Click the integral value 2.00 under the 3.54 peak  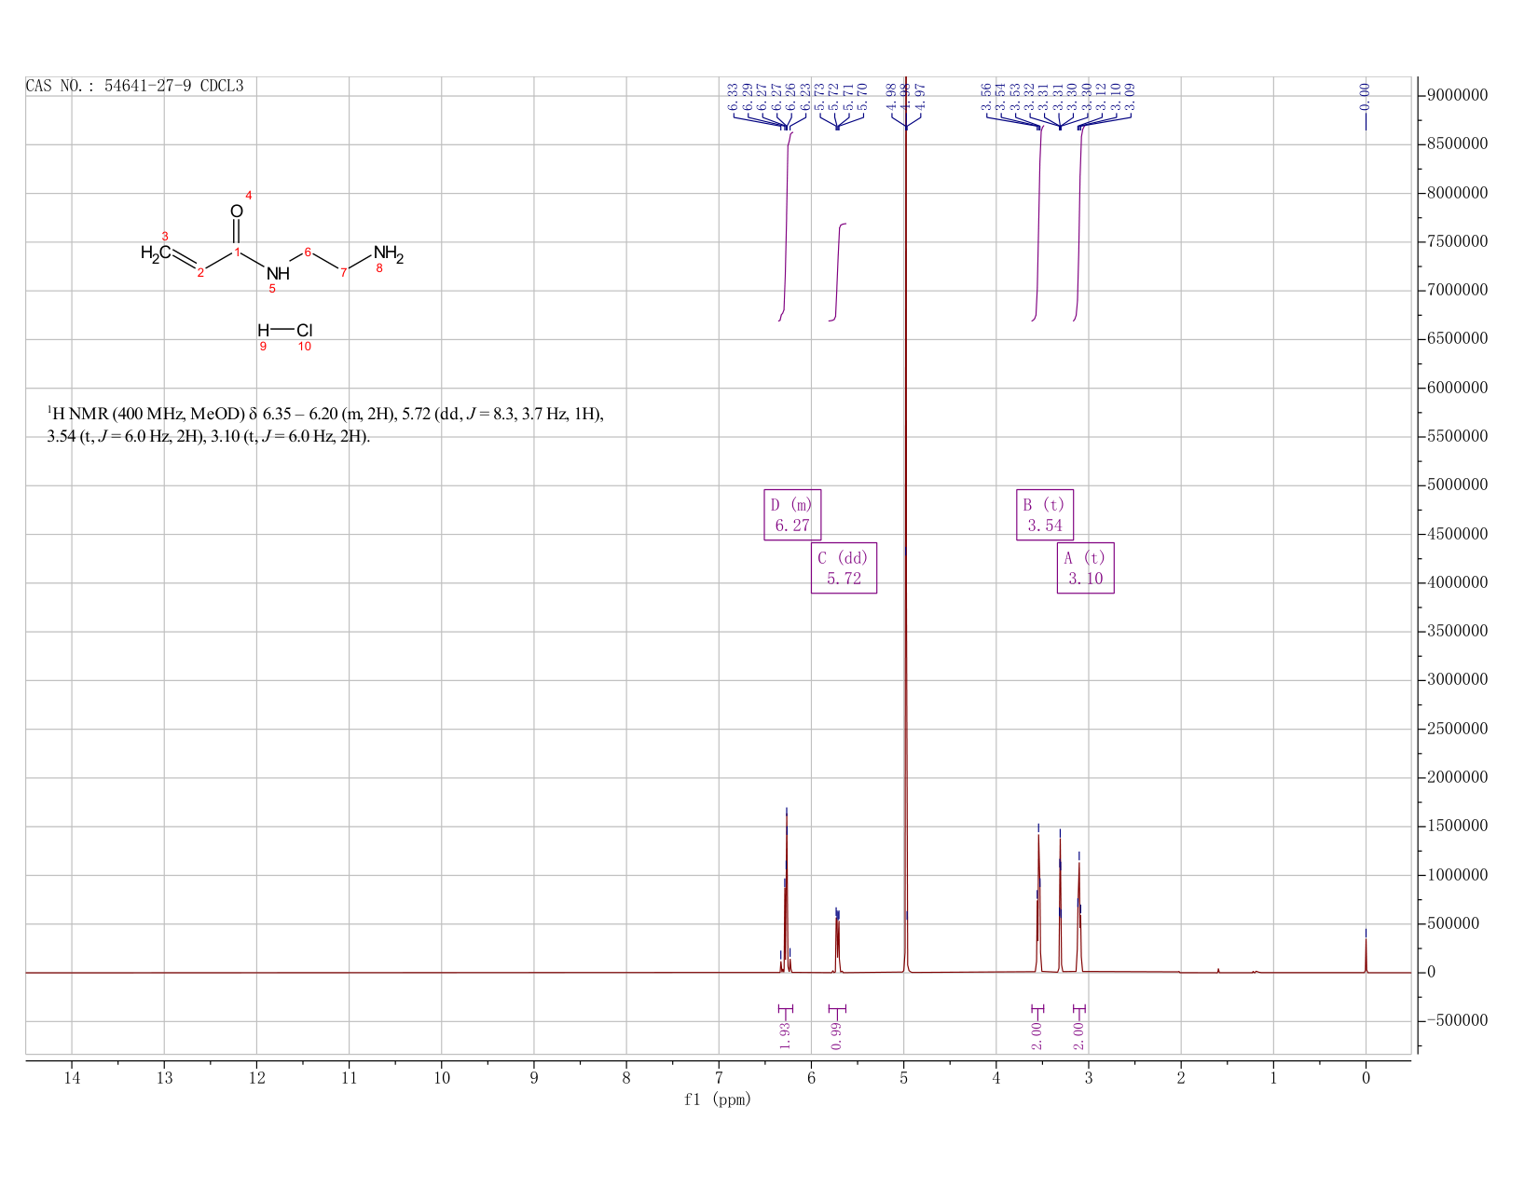[1037, 1036]
